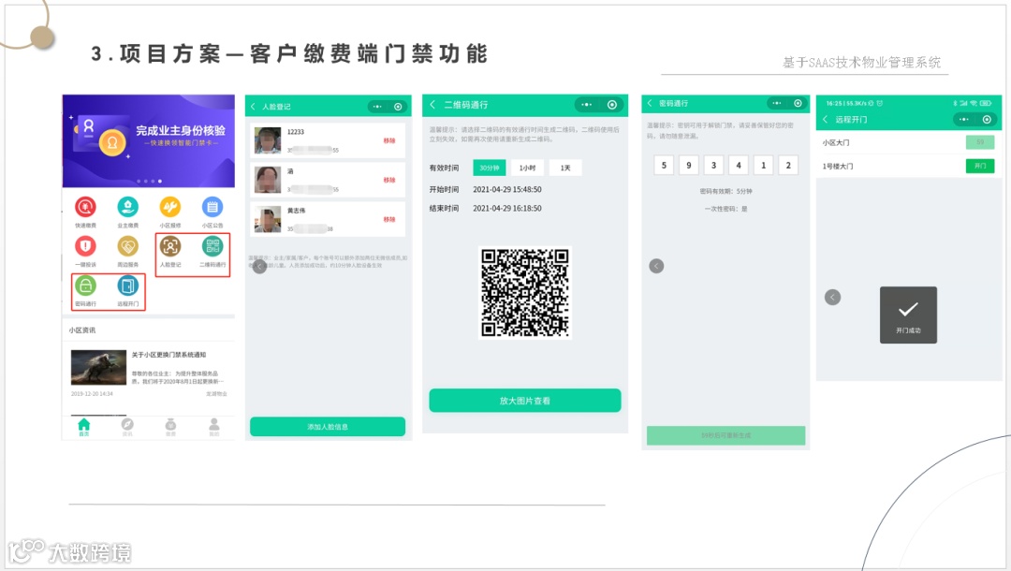Remove the face entry named 12233
The image size is (1011, 571).
[x=388, y=140]
